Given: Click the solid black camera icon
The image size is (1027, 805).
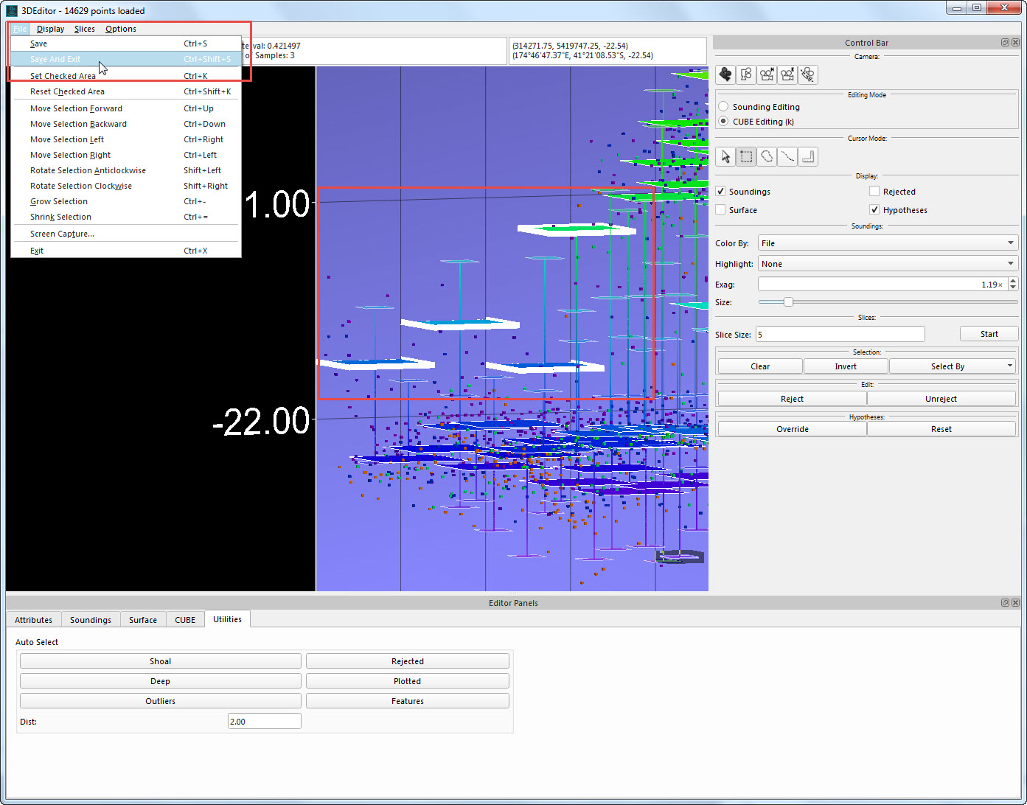Looking at the screenshot, I should [x=725, y=74].
